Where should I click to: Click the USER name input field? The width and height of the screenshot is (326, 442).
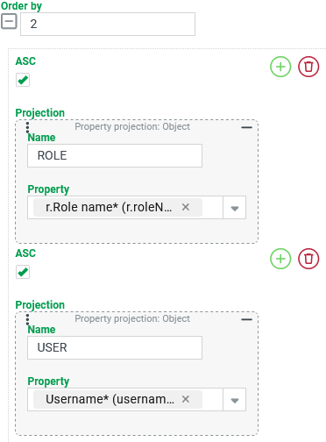point(115,347)
